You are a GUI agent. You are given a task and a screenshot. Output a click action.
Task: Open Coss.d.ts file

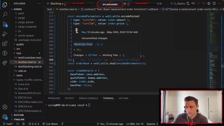click(24, 84)
